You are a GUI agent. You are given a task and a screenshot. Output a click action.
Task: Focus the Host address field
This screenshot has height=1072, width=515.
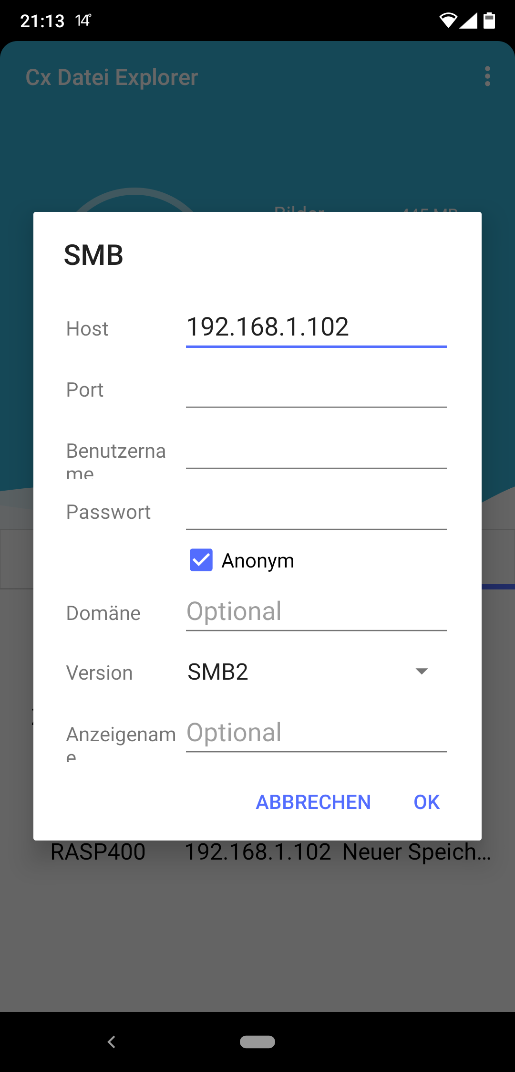(x=316, y=328)
